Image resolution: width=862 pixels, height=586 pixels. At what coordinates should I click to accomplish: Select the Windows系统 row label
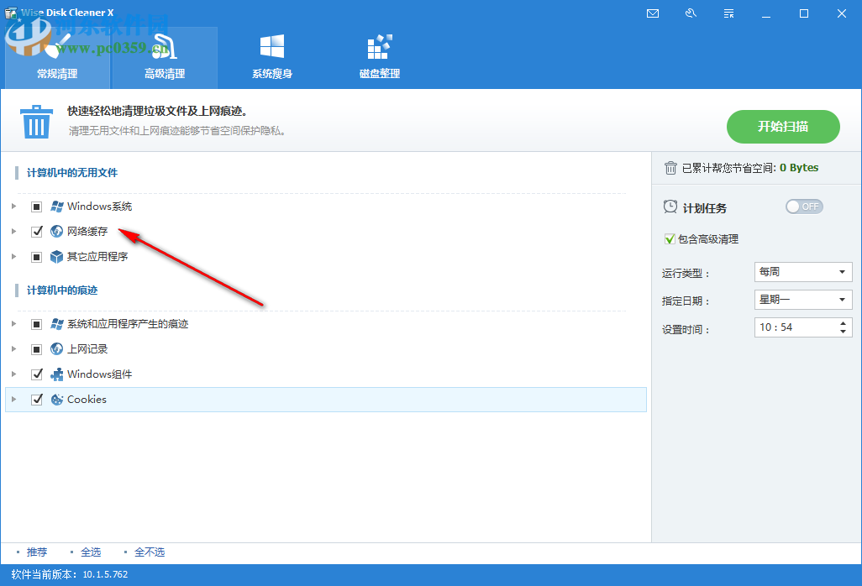99,207
